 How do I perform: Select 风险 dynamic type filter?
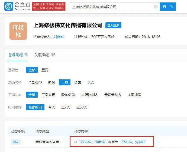coord(91,82)
